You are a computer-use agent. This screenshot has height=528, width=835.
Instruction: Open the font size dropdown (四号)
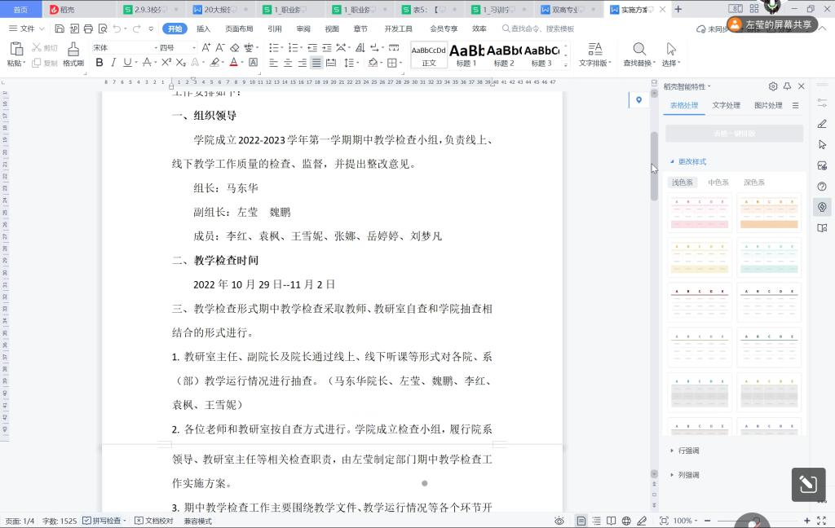point(177,47)
